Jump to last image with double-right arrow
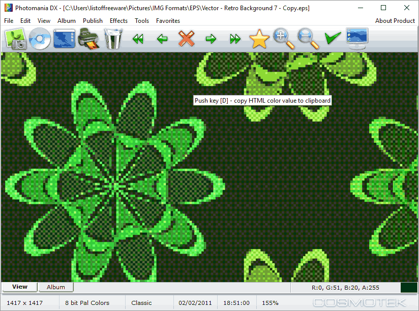The image size is (419, 311). [235, 39]
